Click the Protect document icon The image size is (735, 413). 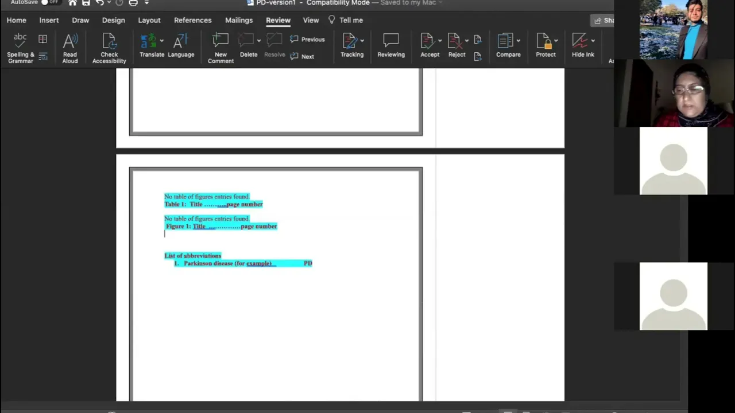(543, 41)
